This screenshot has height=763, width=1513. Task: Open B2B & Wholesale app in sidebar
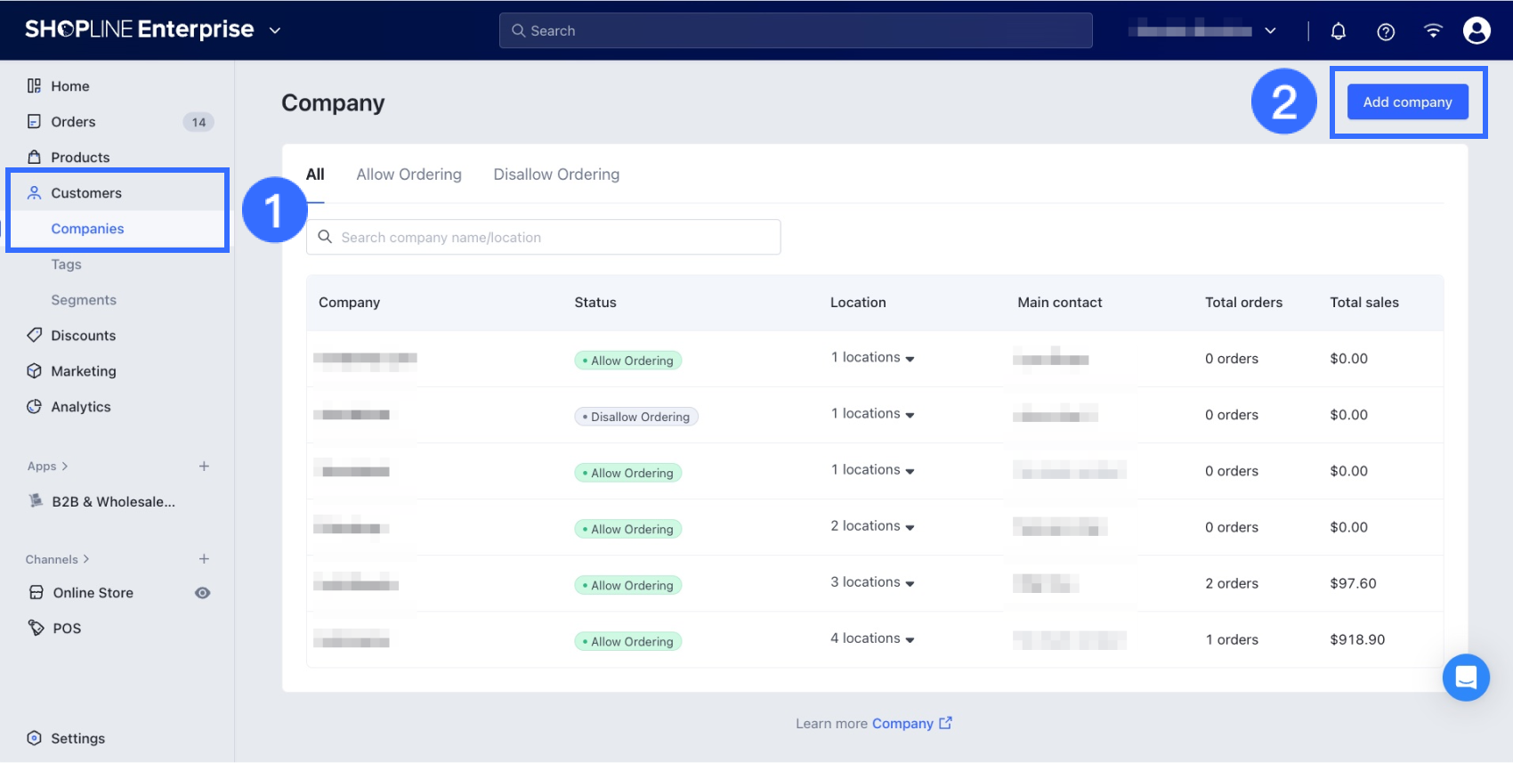113,502
